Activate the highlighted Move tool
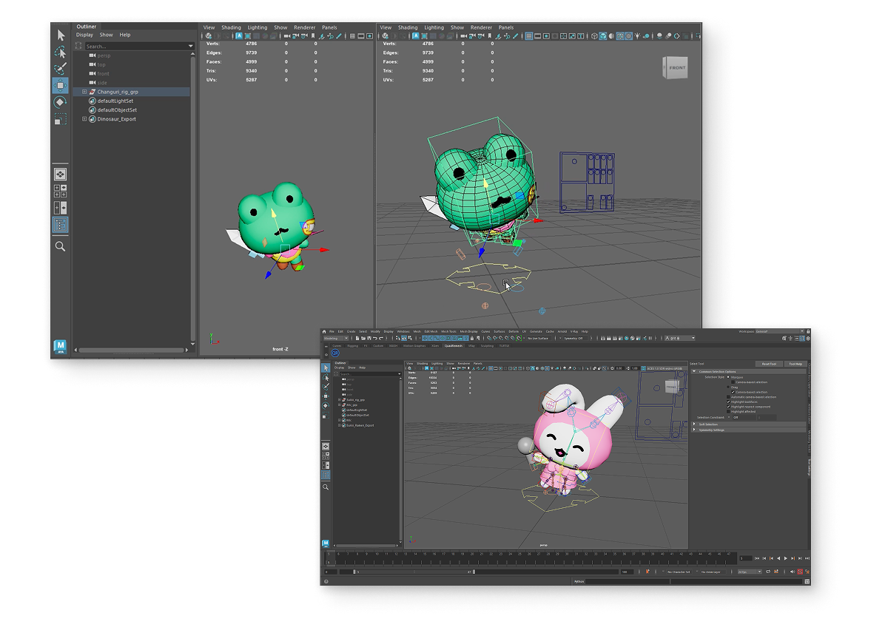The image size is (888, 633). coord(61,85)
